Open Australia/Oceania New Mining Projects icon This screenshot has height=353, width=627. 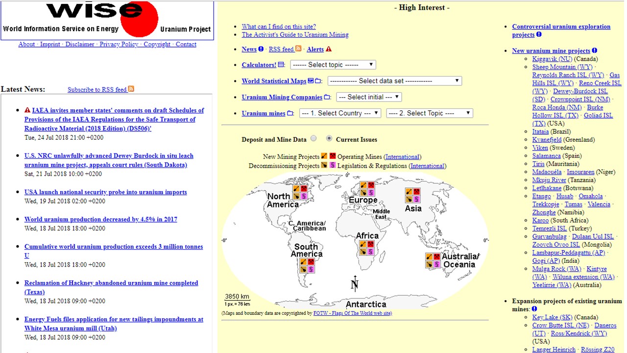coord(429,257)
